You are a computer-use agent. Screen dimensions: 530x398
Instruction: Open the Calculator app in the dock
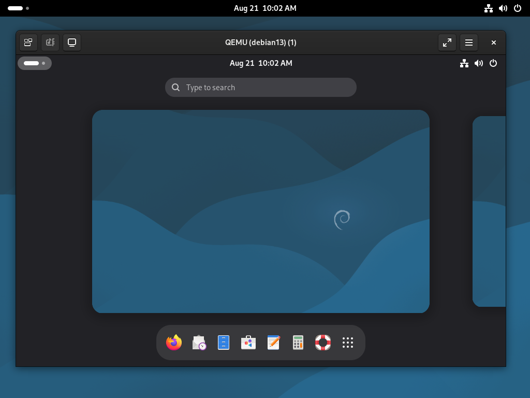[x=298, y=343]
